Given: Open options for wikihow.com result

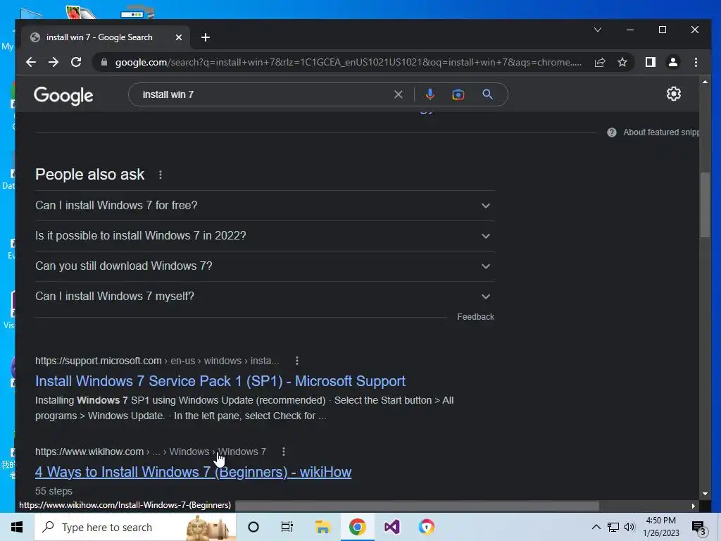Looking at the screenshot, I should (284, 452).
